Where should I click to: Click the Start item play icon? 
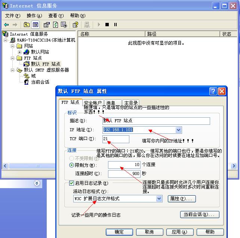pos(99,25)
